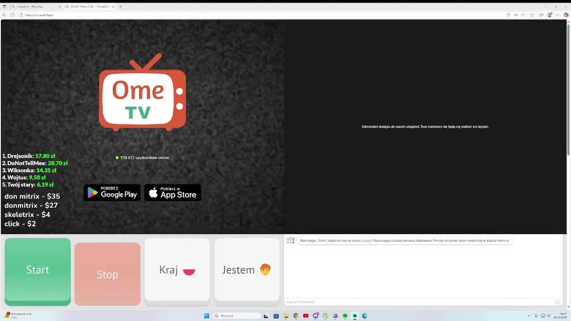Viewport: 571px width, 321px height.
Task: Click the address bar URL
Action: pos(39,15)
